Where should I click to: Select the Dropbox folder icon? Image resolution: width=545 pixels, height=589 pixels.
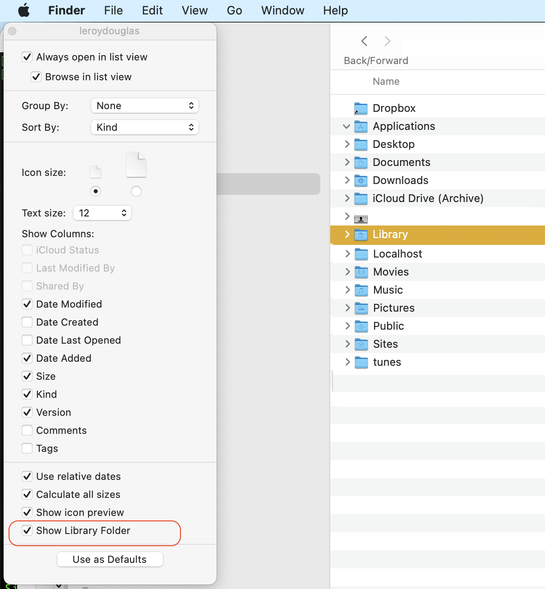point(360,108)
